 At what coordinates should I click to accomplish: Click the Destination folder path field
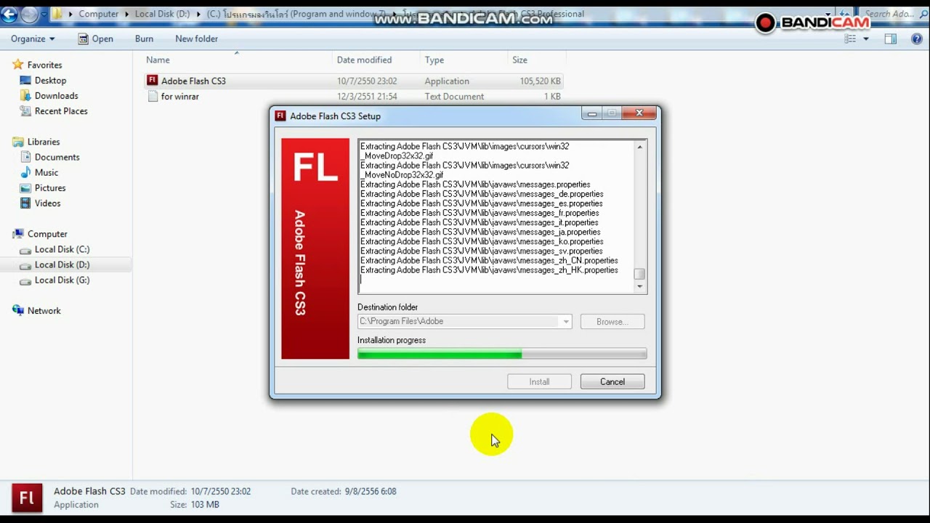pos(464,321)
